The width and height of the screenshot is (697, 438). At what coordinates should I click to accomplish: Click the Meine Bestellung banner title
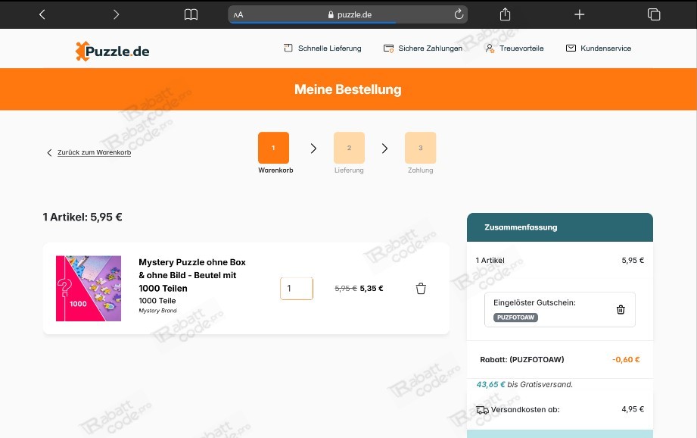tap(347, 89)
